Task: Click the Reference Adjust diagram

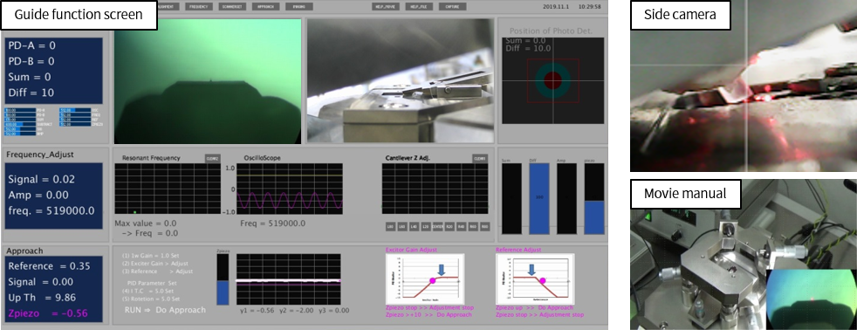Action: pyautogui.click(x=534, y=278)
